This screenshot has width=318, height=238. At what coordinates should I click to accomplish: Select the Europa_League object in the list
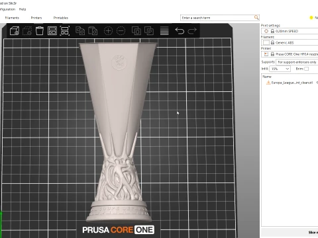(x=292, y=83)
